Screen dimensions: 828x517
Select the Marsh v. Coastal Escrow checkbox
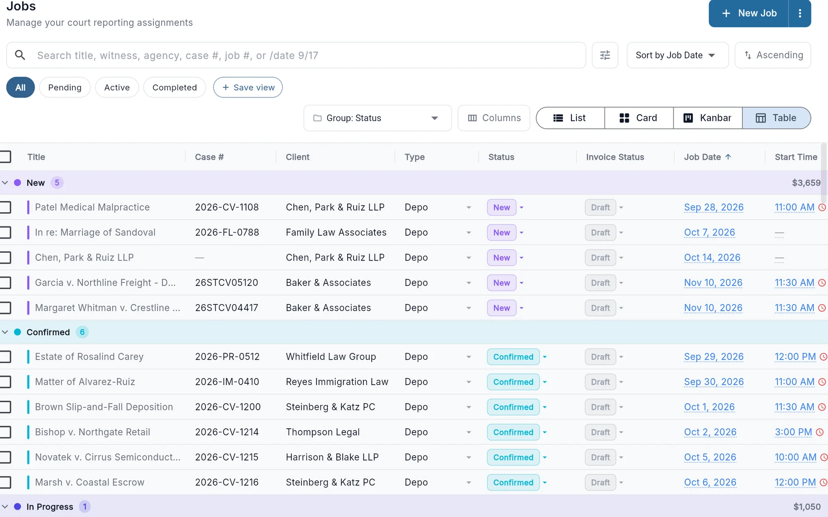click(x=5, y=482)
